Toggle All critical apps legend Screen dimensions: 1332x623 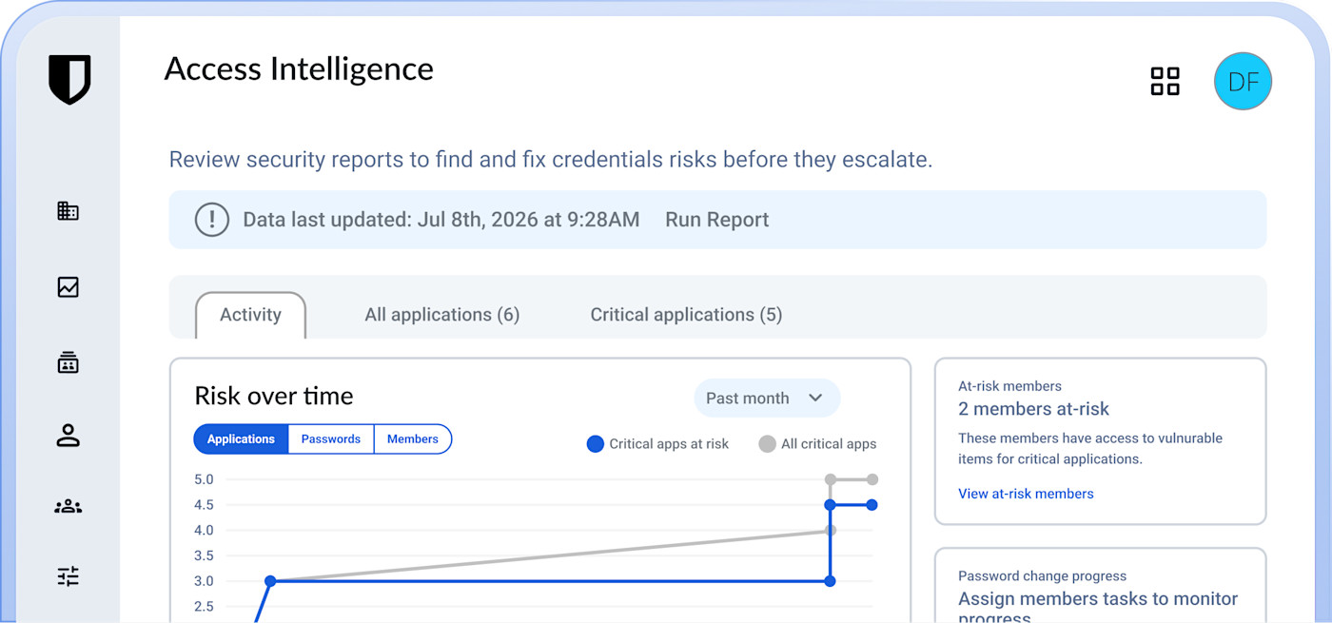pyautogui.click(x=817, y=444)
